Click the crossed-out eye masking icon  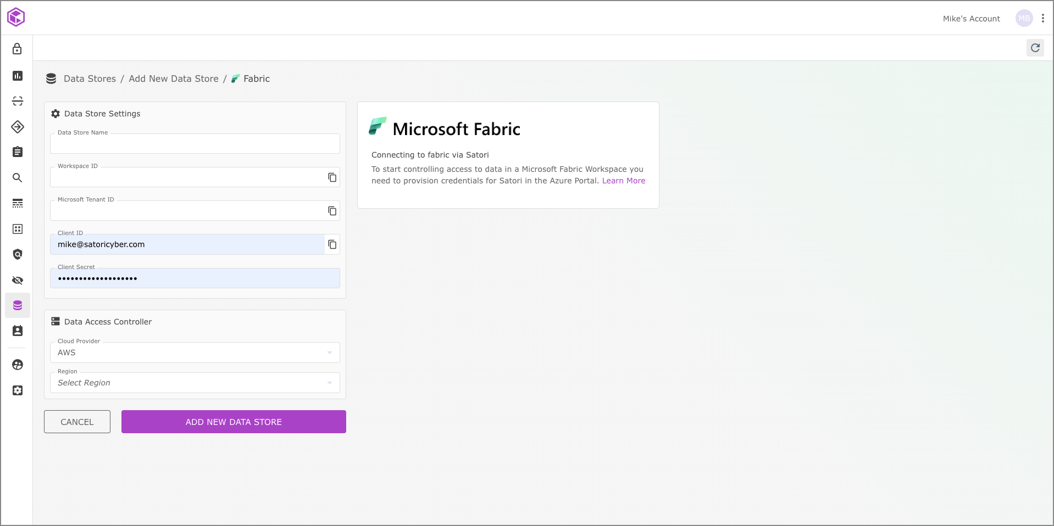coord(17,280)
